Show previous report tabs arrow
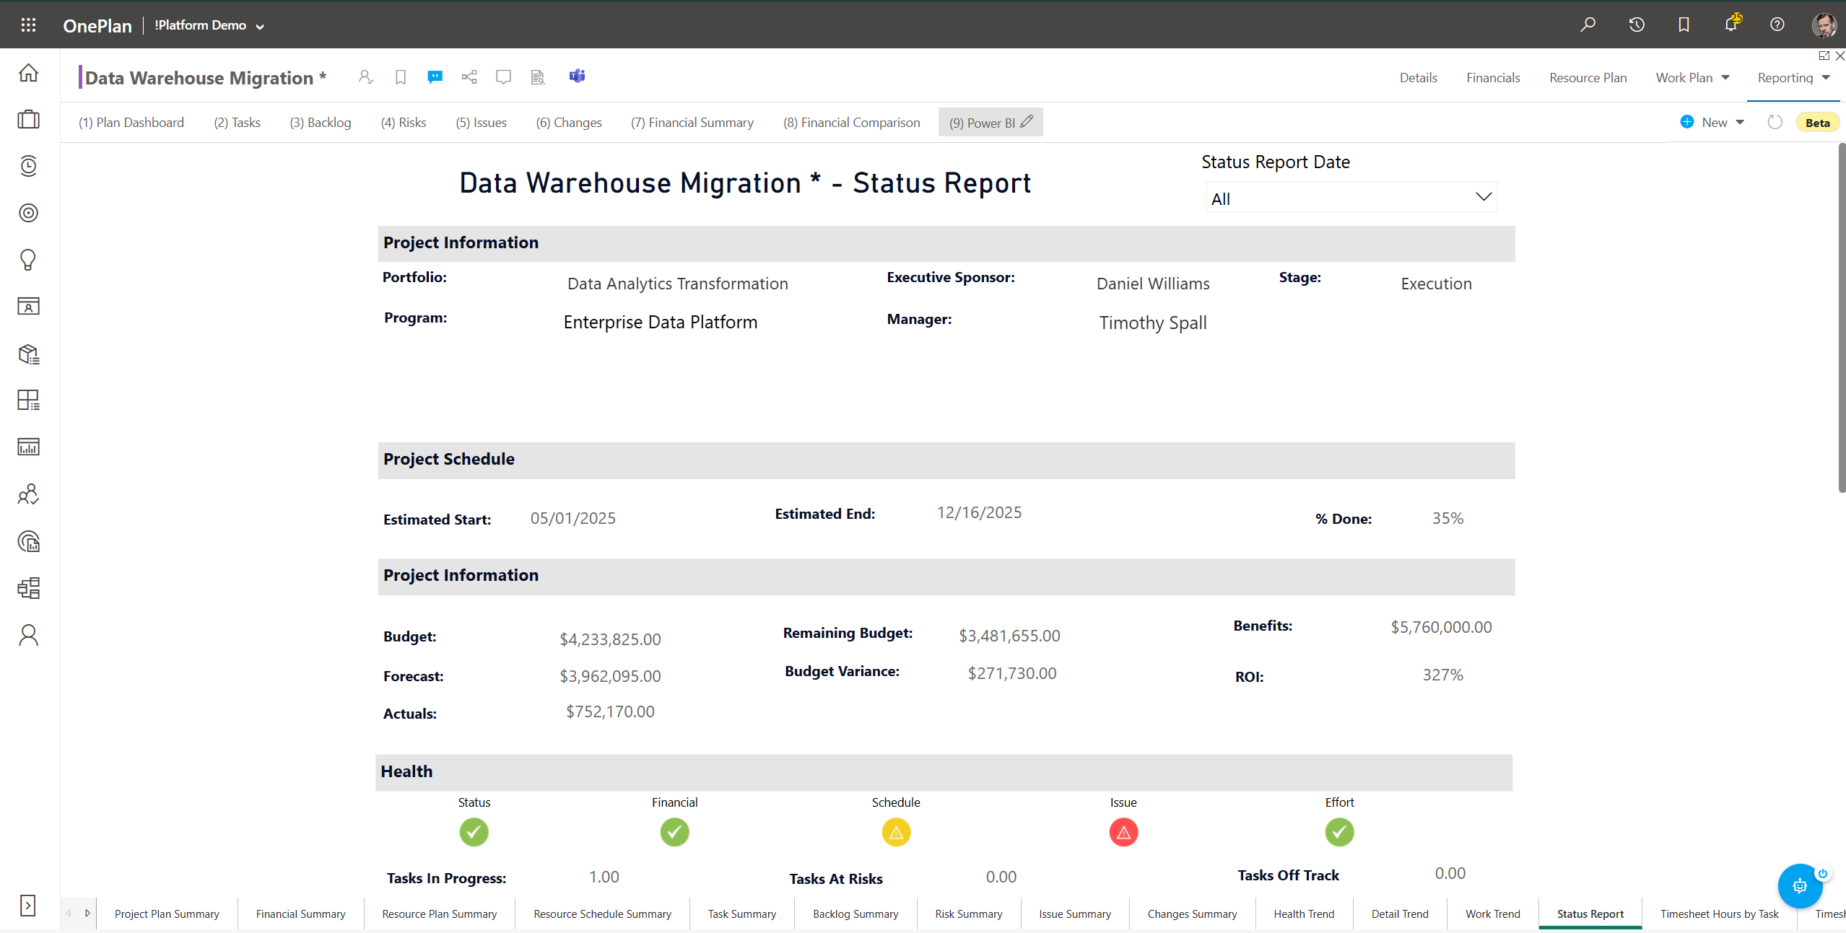The height and width of the screenshot is (933, 1846). click(69, 913)
